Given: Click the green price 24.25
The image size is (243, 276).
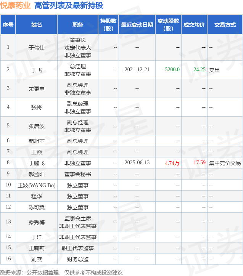Looking at the screenshot, I should coord(200,69).
